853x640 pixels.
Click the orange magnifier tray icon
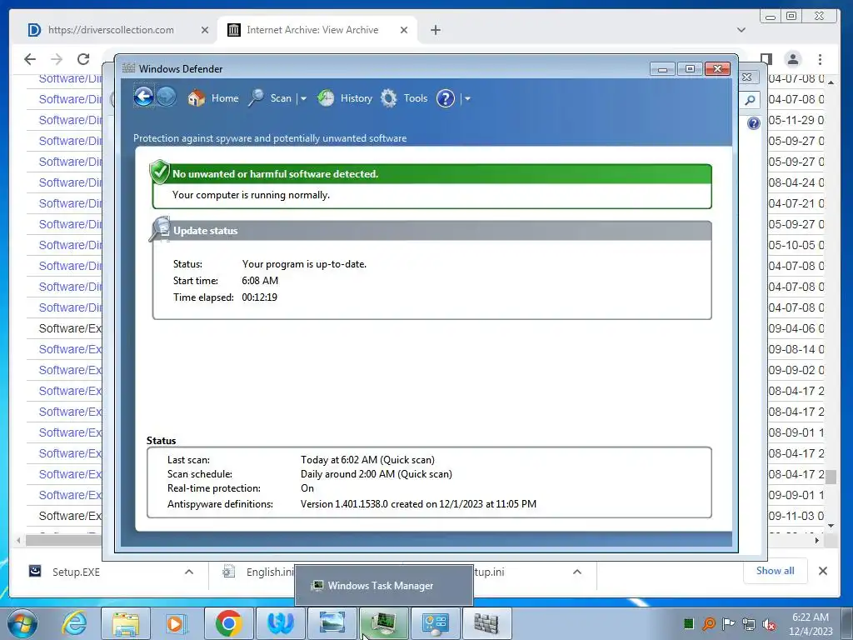pos(709,623)
